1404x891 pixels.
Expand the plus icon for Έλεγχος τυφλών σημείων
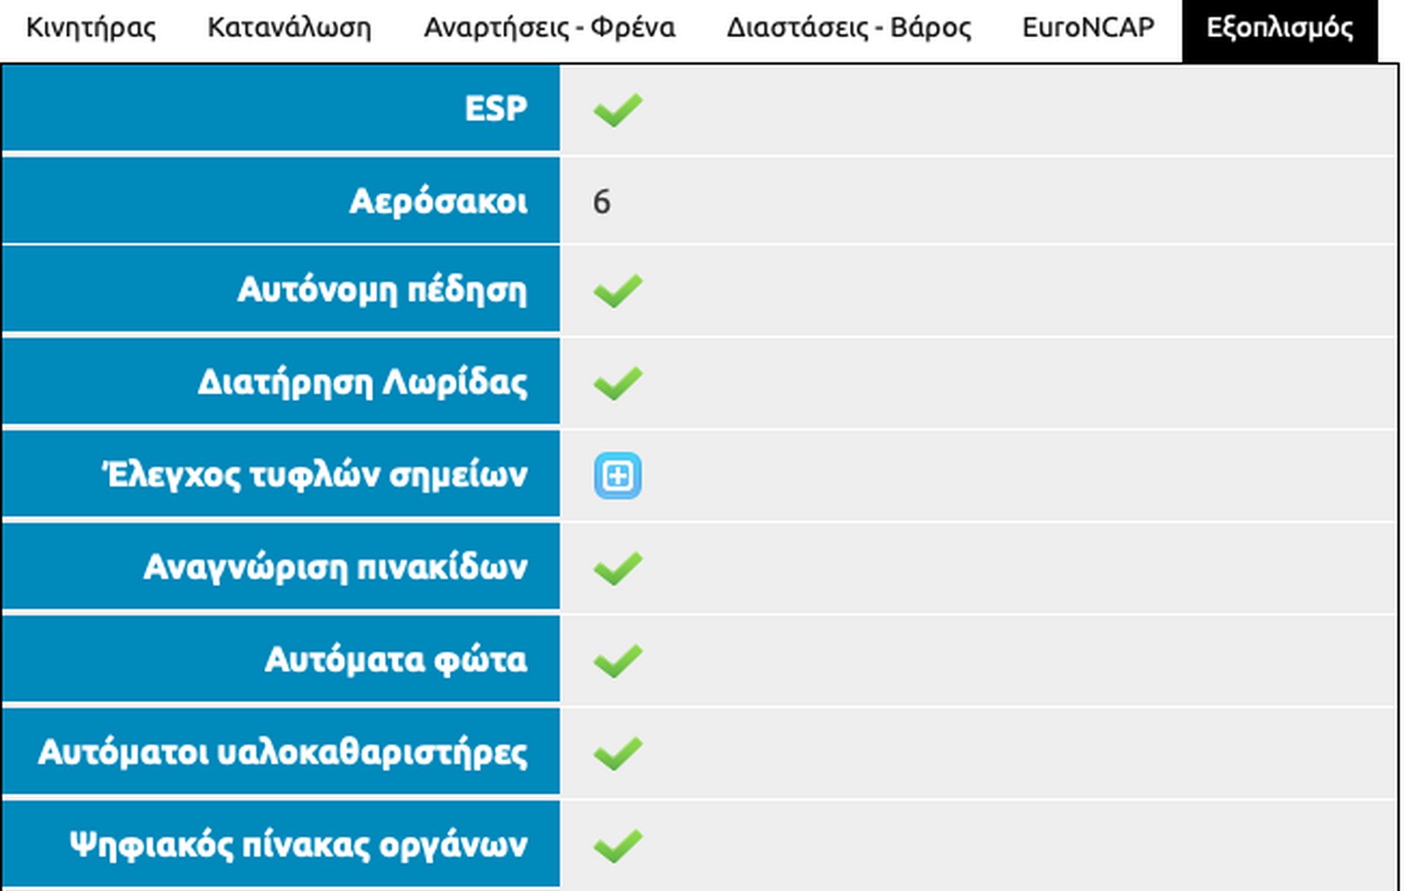coord(618,476)
